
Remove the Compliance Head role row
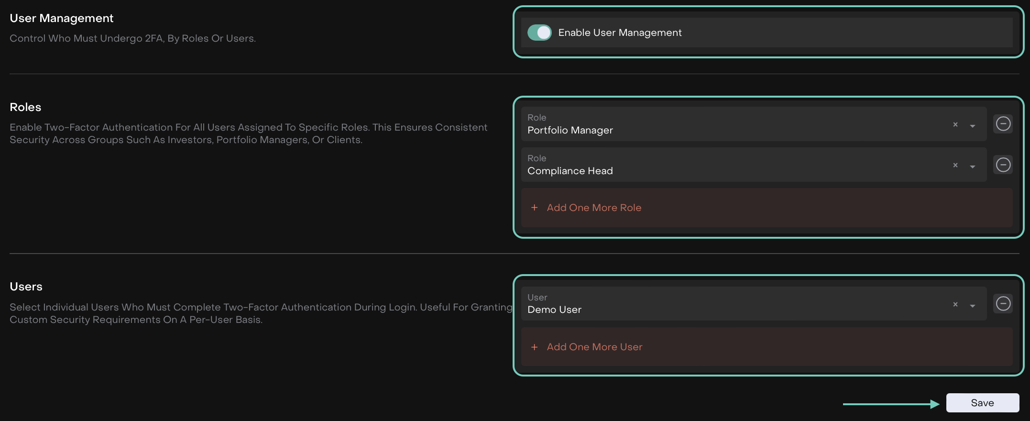(x=1003, y=165)
